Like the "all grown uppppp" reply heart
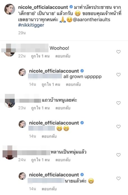The width and height of the screenshot is (128, 195). (x=118, y=75)
